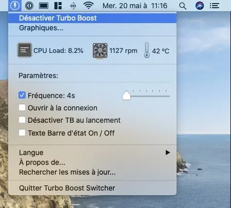Click the Paramètres: heading
This screenshot has height=208, width=231.
[38, 75]
